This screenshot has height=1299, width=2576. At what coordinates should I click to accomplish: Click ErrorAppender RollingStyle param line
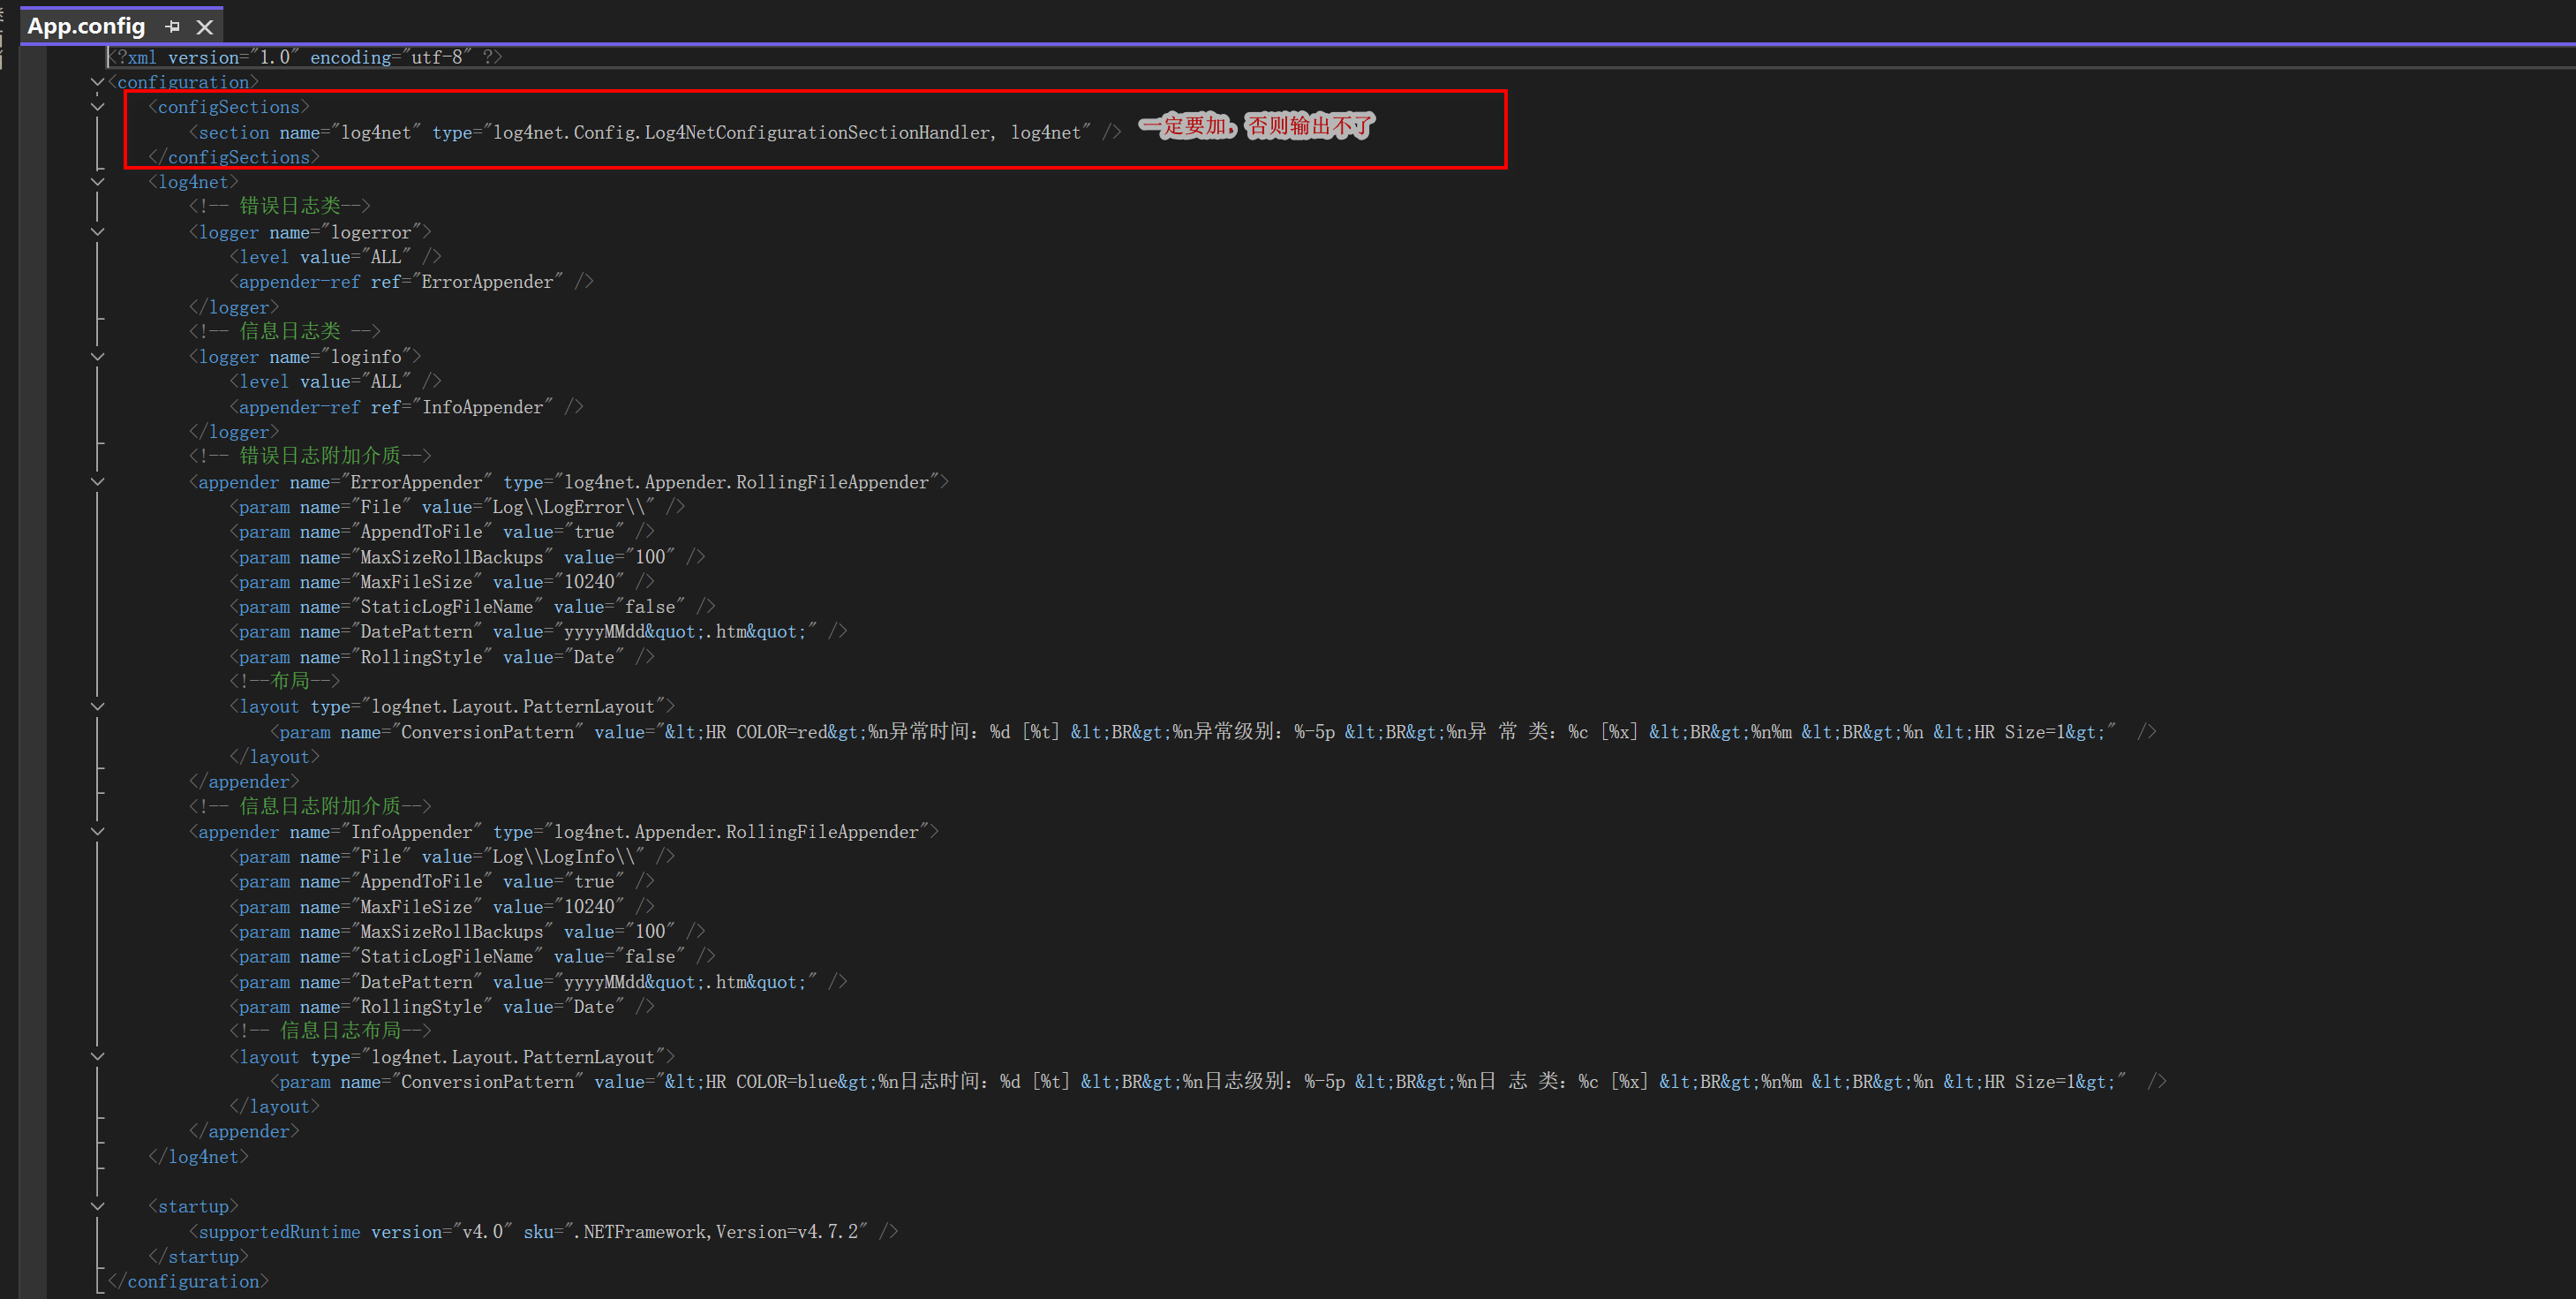click(x=442, y=657)
